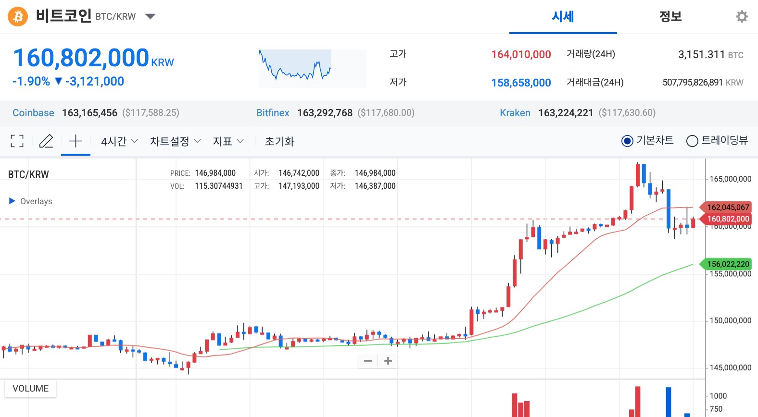Click the 고가 value 164,010,000
Viewport: 758px width, 417px height.
pos(521,54)
